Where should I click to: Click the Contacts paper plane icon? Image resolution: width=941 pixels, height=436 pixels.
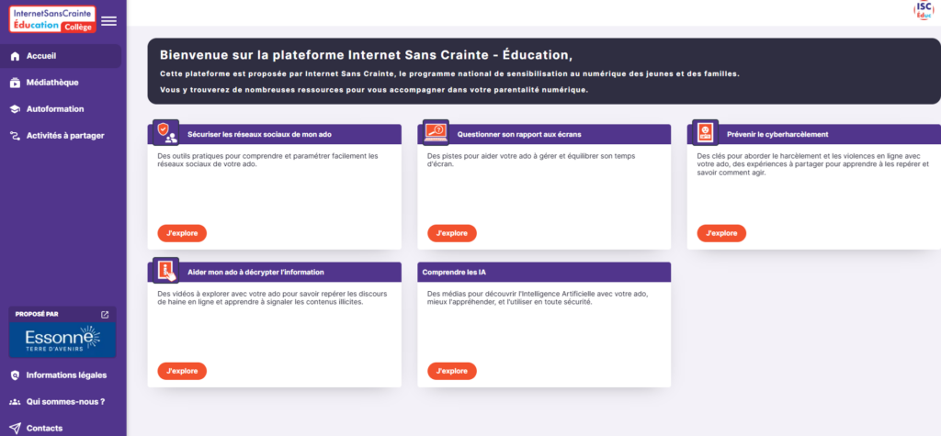[15, 428]
